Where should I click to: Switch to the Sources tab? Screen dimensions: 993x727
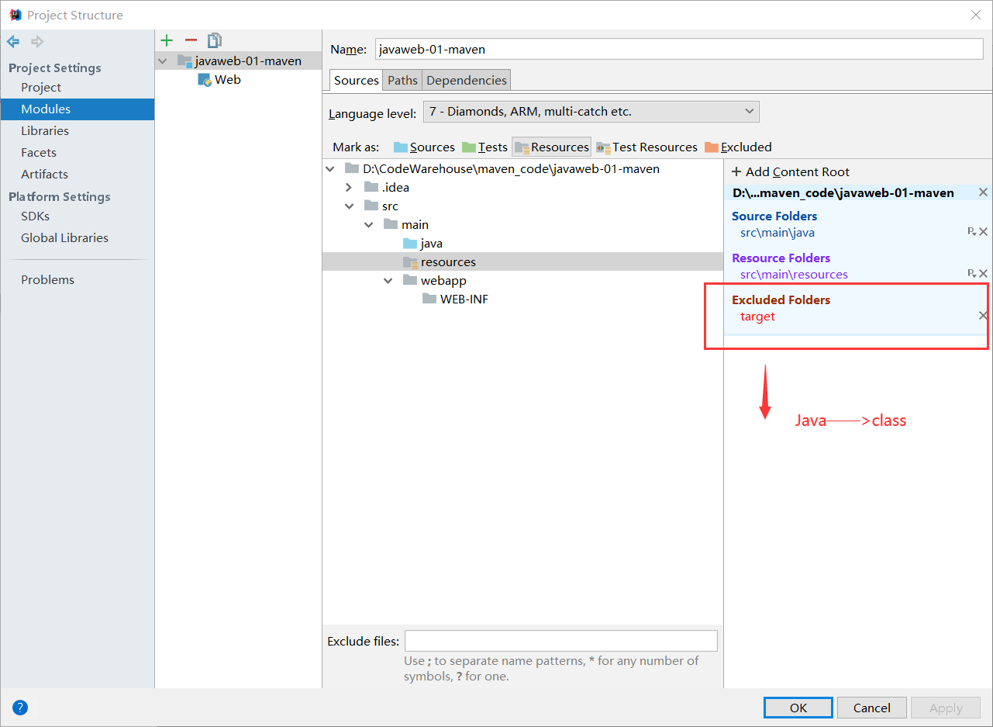click(357, 81)
